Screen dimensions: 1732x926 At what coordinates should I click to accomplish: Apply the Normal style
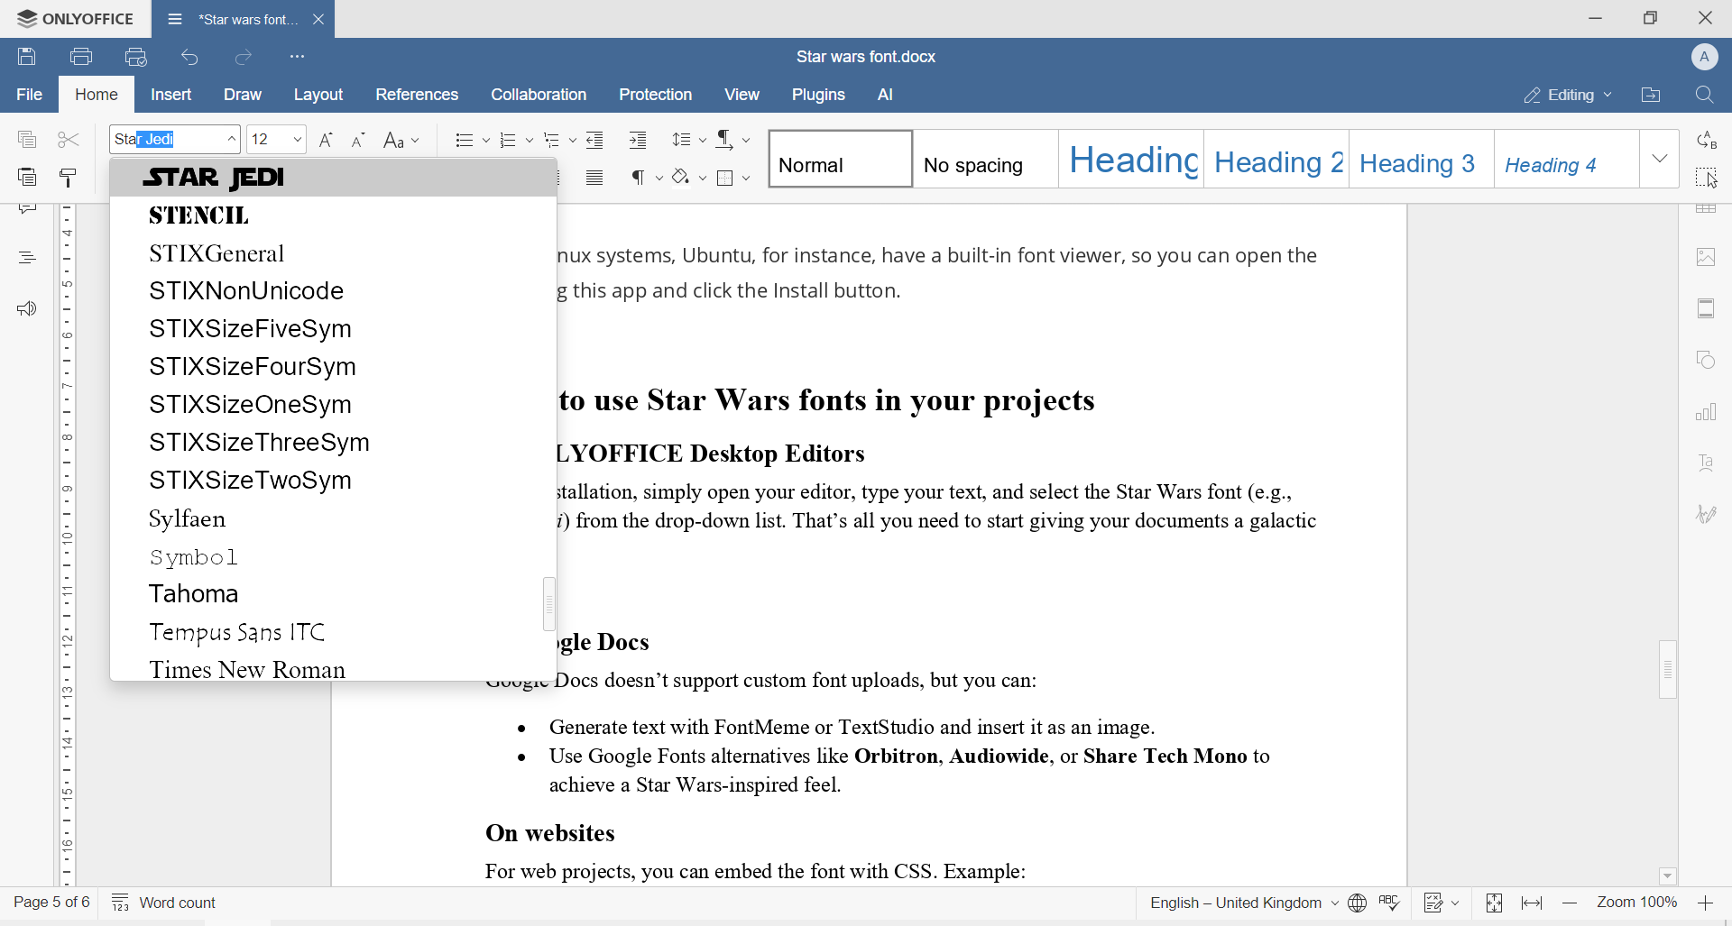click(x=841, y=160)
